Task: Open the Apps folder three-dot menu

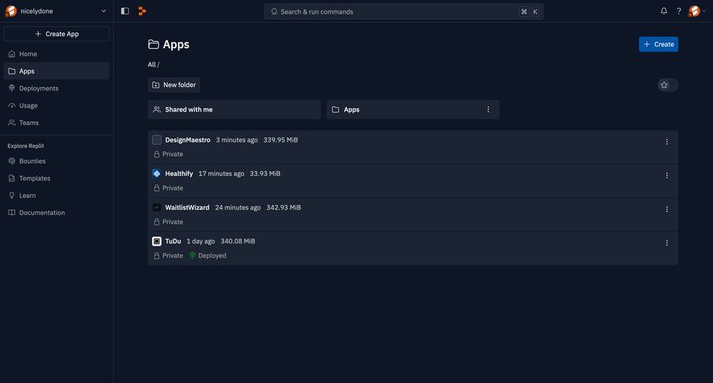Action: coord(488,109)
